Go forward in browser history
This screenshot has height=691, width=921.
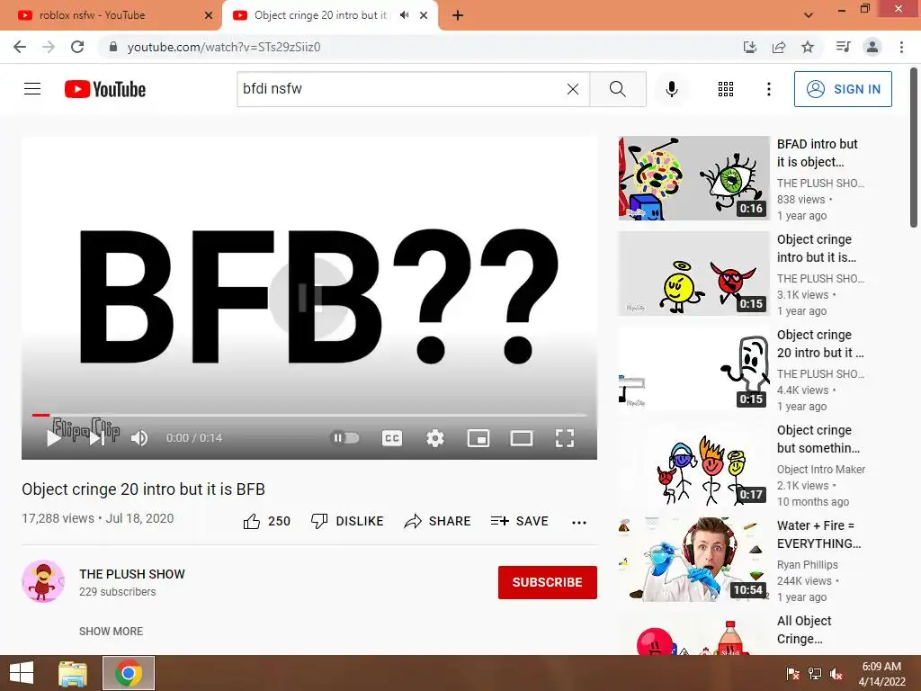pos(49,47)
